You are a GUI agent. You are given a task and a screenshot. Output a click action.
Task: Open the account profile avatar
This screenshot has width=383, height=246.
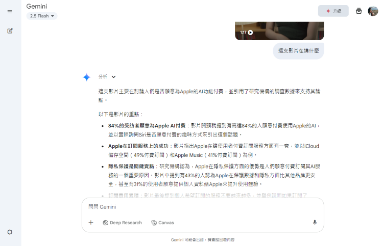click(x=373, y=11)
